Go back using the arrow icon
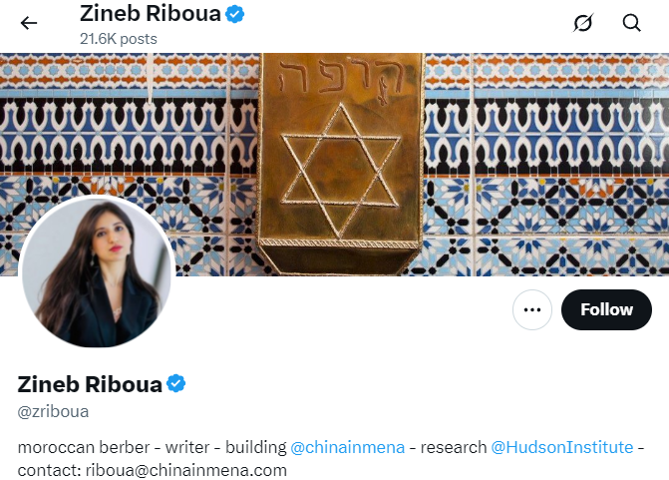 (29, 23)
